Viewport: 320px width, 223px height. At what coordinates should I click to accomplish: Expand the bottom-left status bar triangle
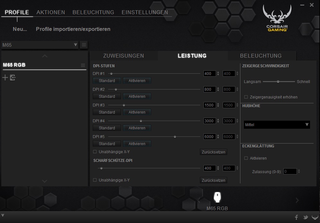[3, 215]
